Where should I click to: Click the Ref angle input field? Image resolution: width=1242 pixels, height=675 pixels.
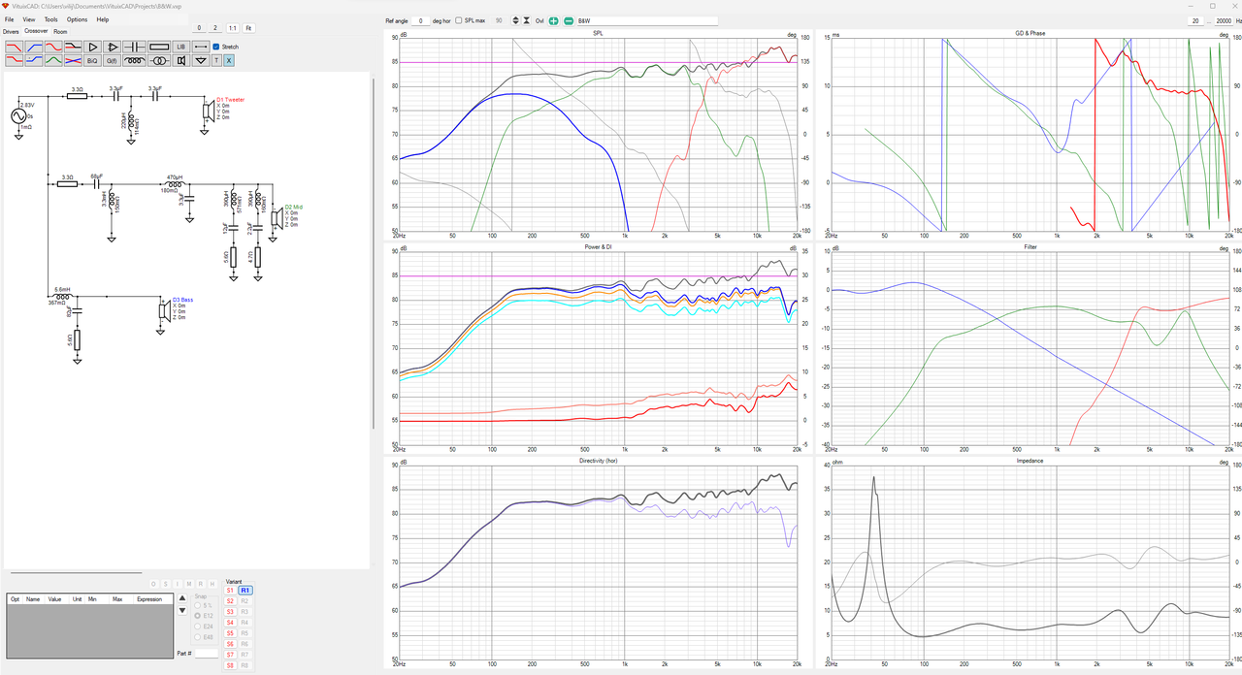pos(420,20)
